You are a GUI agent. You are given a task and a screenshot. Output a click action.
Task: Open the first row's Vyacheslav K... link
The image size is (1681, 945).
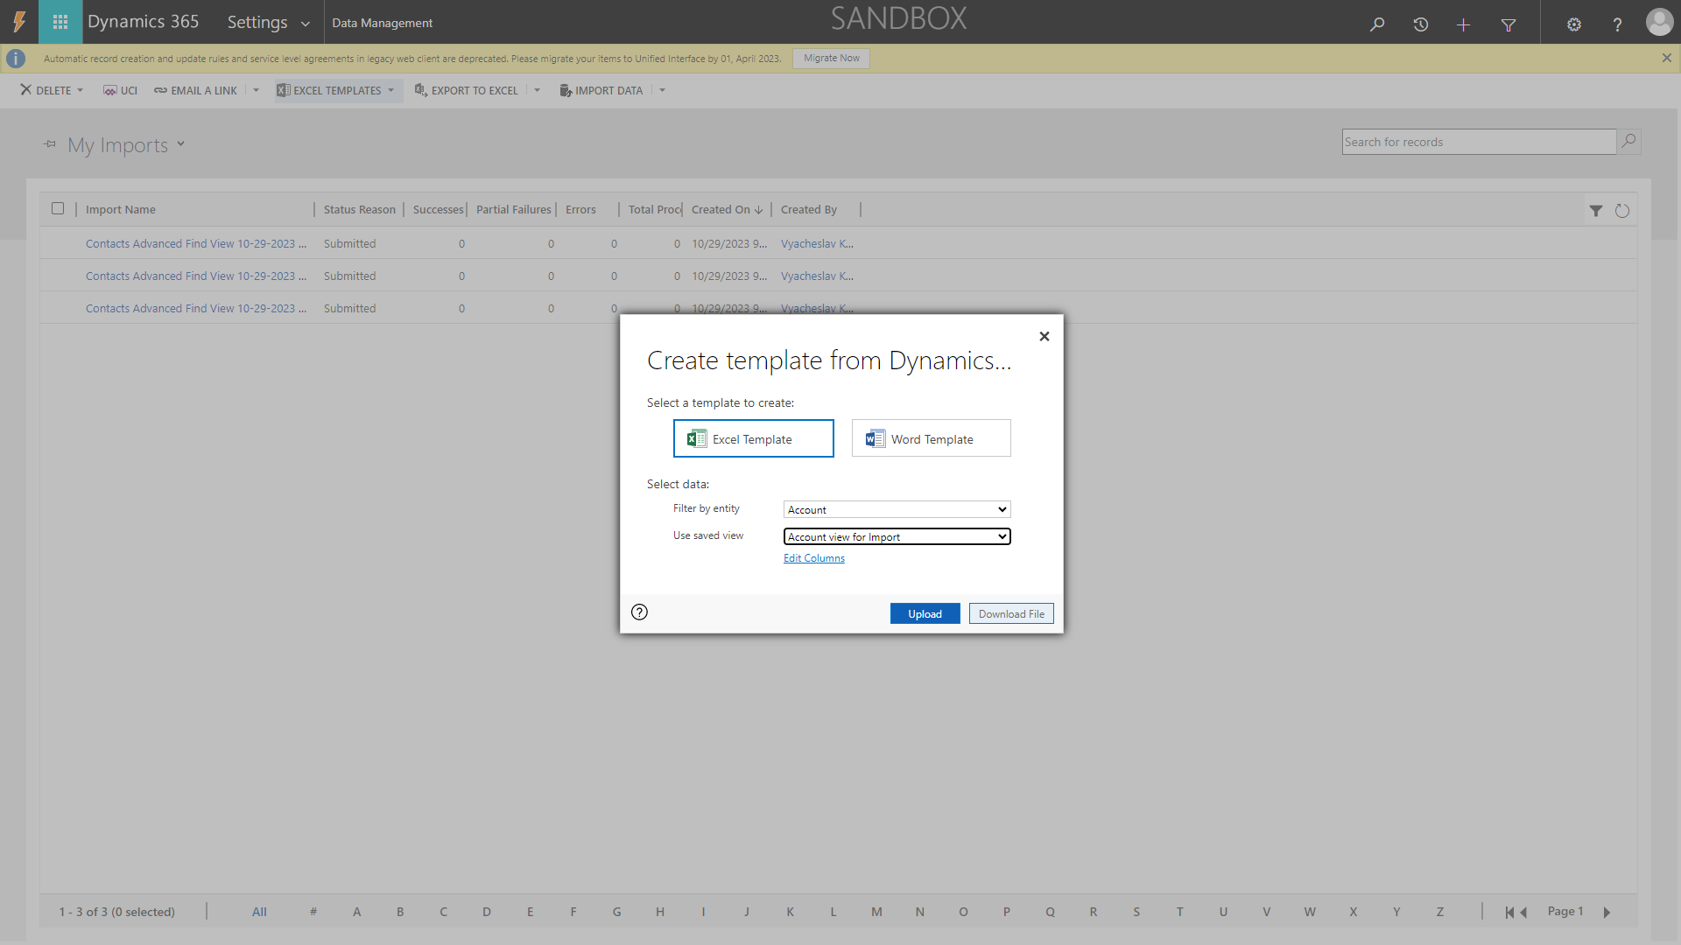817,243
